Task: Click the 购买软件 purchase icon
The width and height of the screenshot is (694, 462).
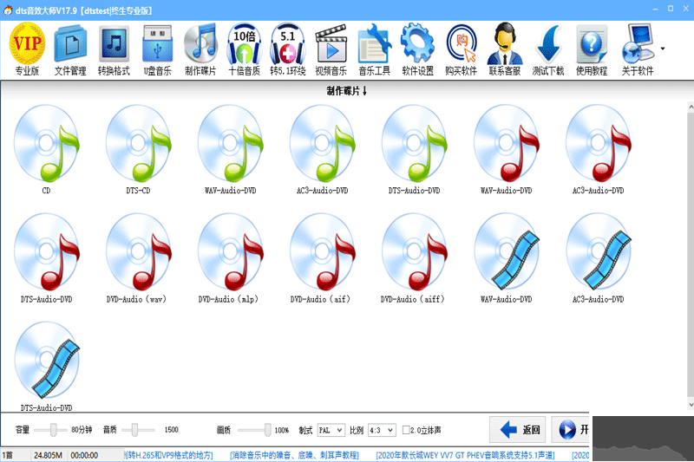Action: coord(461,49)
